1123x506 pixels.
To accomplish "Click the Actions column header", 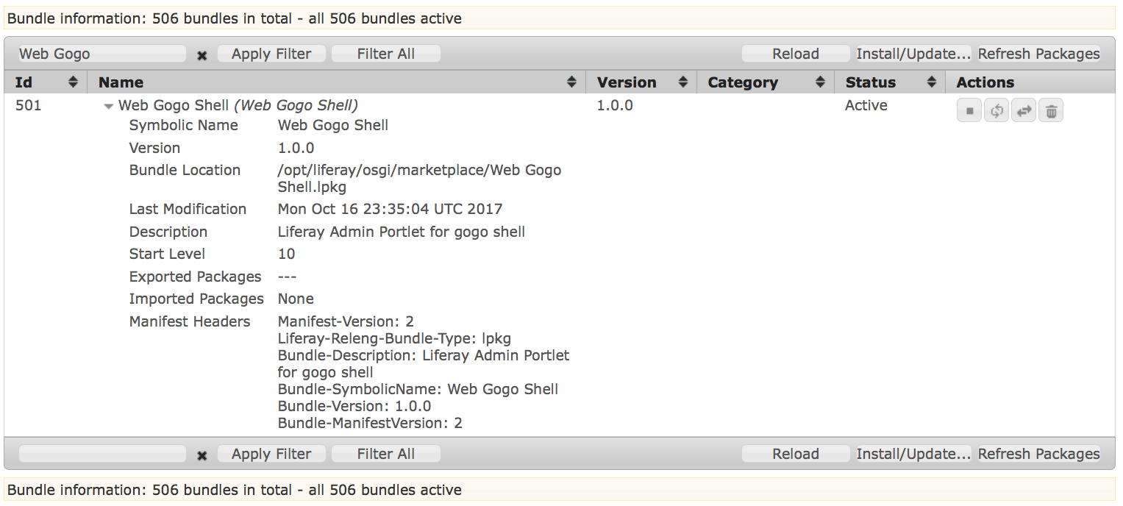I will point(985,82).
